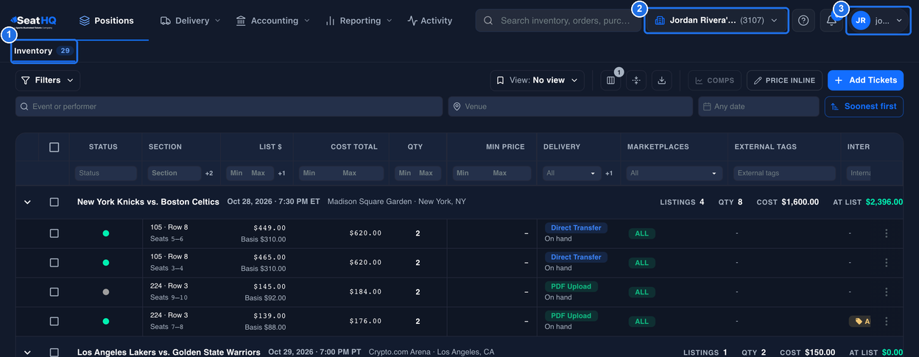Open the Accounting nav menu

272,21
